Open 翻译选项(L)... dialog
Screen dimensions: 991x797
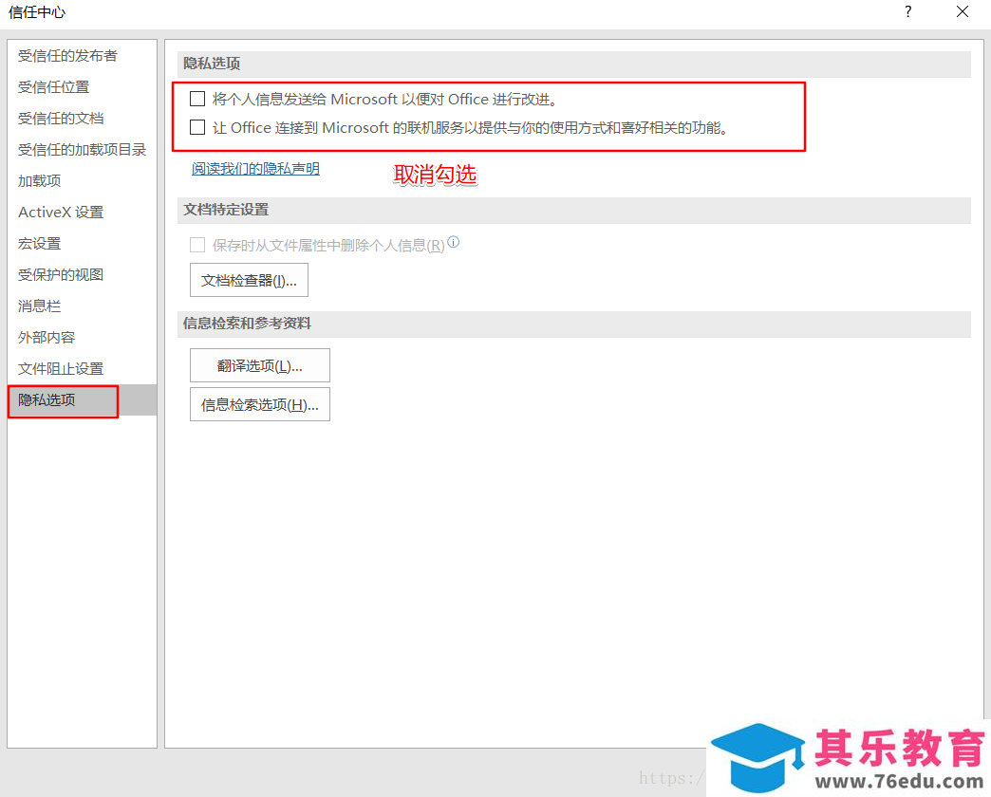point(260,365)
